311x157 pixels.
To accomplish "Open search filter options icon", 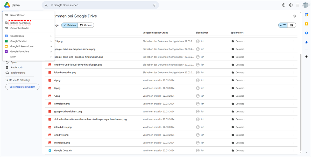I will tap(154, 5).
